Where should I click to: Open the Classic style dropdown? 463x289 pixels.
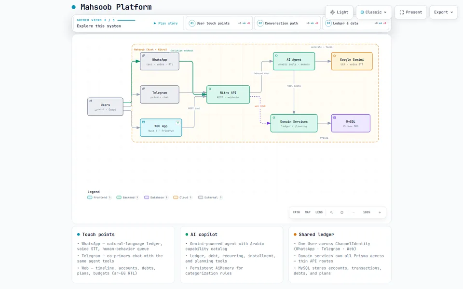coord(374,12)
